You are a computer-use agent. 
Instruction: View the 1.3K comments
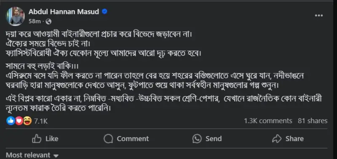click(268, 121)
